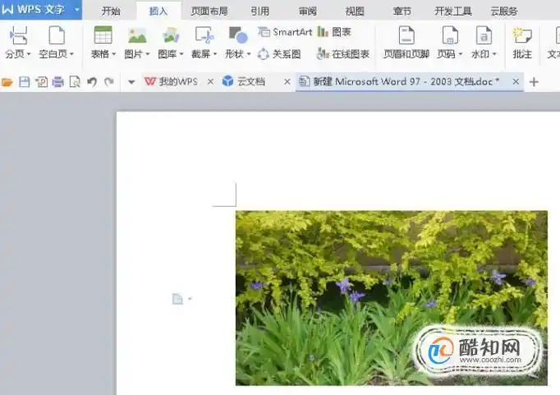Image resolution: width=560 pixels, height=395 pixels.
Task: Open 页眉和页脚 header and footer
Action: tap(406, 35)
